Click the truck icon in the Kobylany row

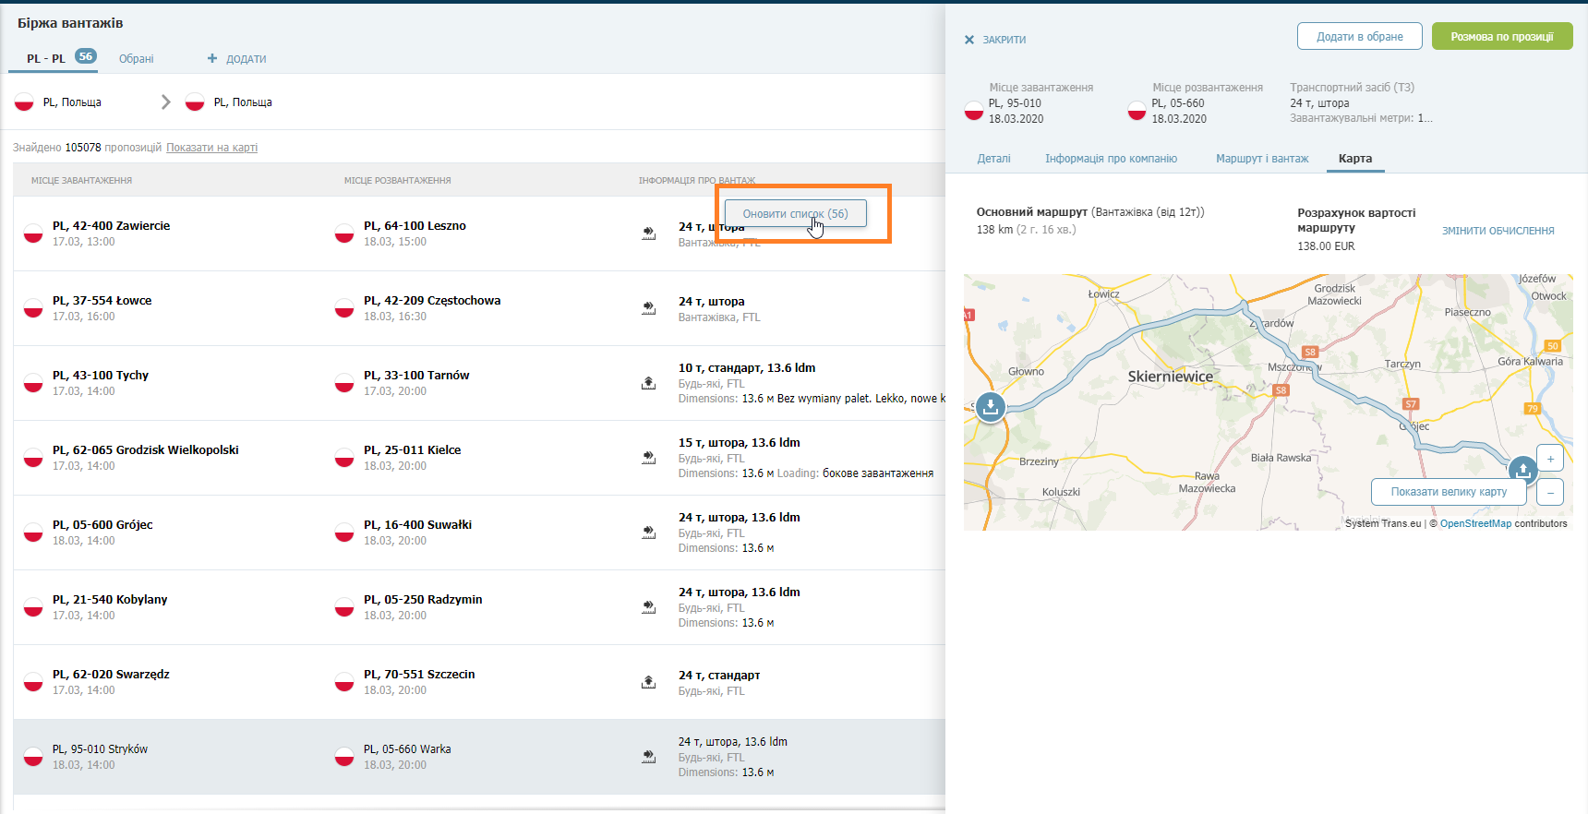[x=649, y=607]
